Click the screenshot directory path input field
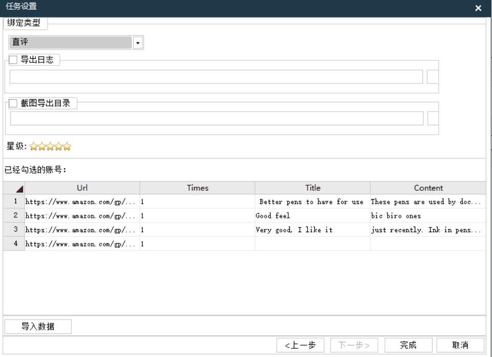Viewport: 492px width, 357px height. click(x=217, y=119)
